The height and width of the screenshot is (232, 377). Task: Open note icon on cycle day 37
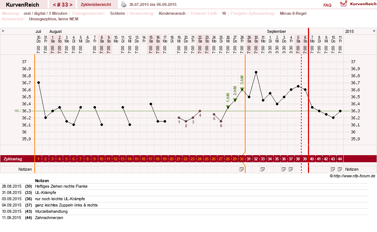coord(291,170)
